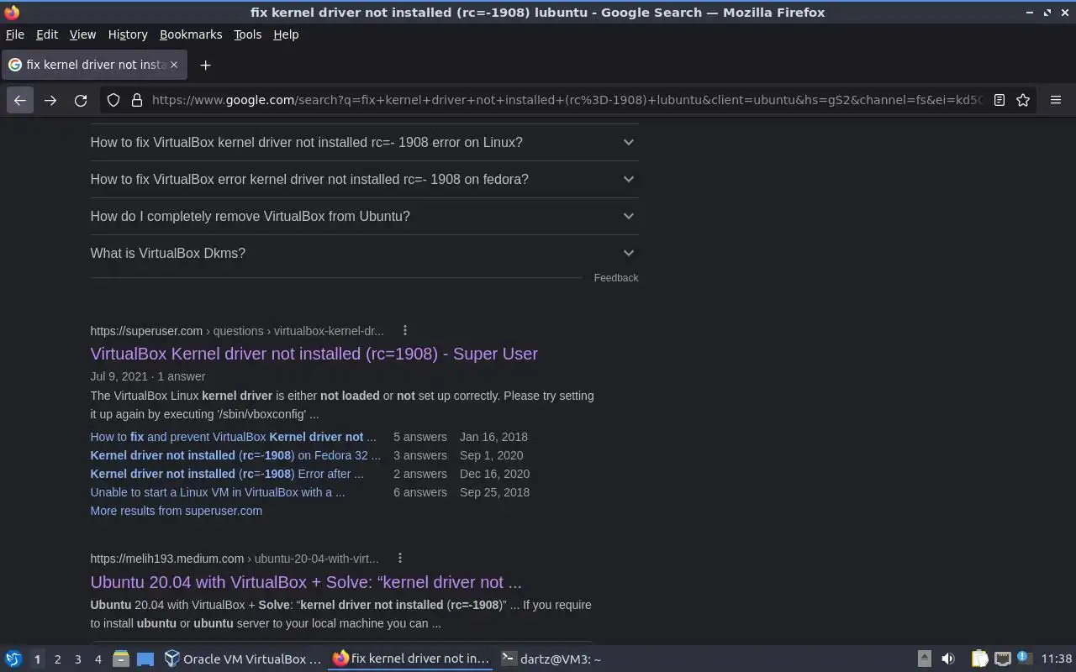Open the tracking protection shield icon
The height and width of the screenshot is (672, 1076).
click(x=113, y=100)
